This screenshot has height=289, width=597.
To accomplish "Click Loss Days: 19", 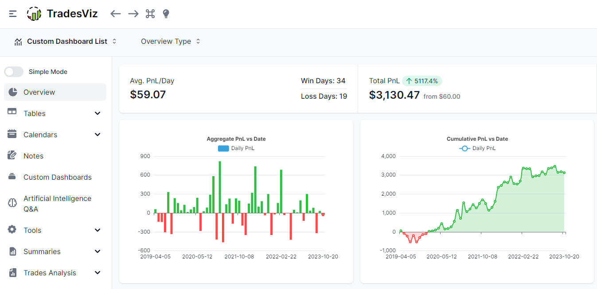I will click(324, 96).
